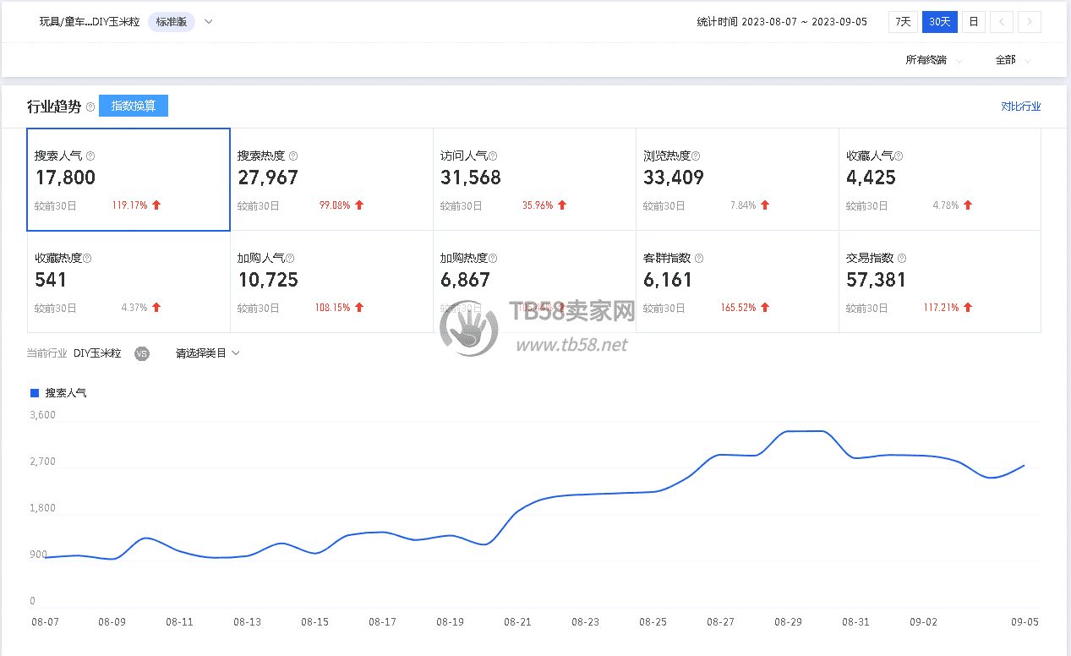The width and height of the screenshot is (1071, 656).
Task: Click help icon beside 浏览热度
Action: [x=696, y=156]
